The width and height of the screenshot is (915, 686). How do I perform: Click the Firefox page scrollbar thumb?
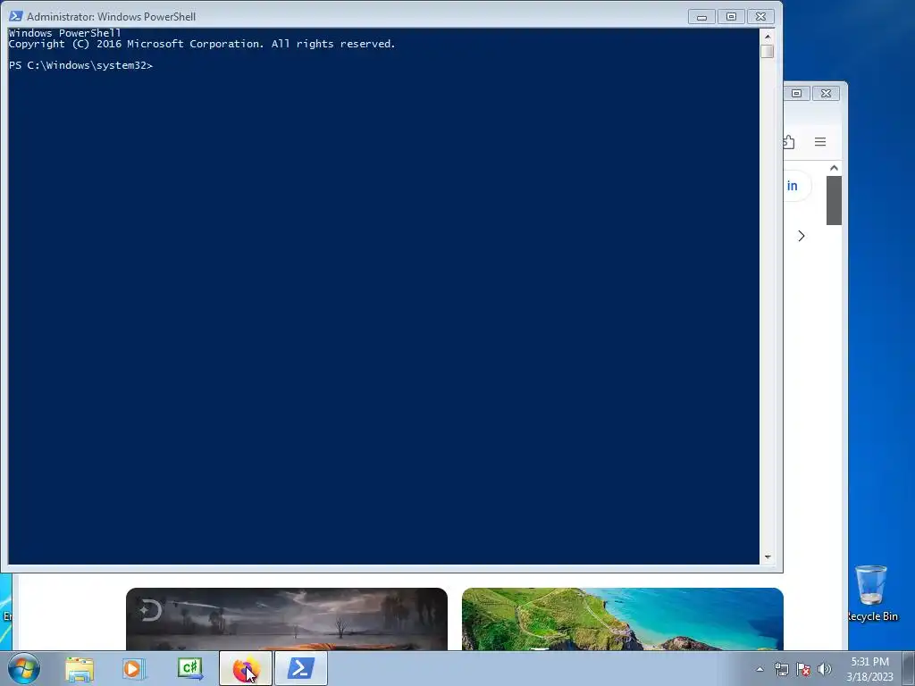pyautogui.click(x=834, y=200)
